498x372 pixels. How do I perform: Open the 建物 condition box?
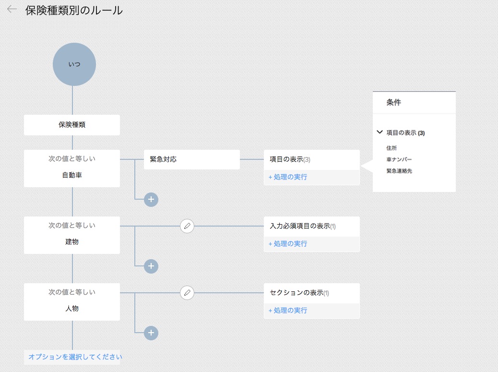click(x=72, y=235)
